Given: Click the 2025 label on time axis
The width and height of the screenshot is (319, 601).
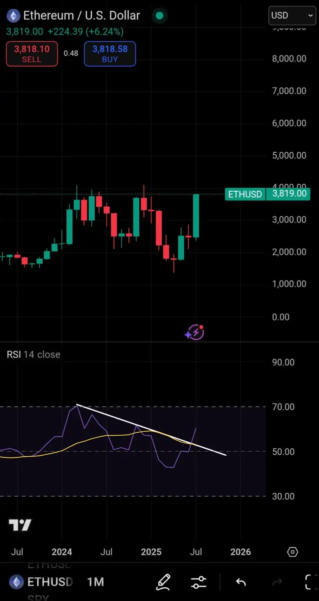Looking at the screenshot, I should point(151,552).
